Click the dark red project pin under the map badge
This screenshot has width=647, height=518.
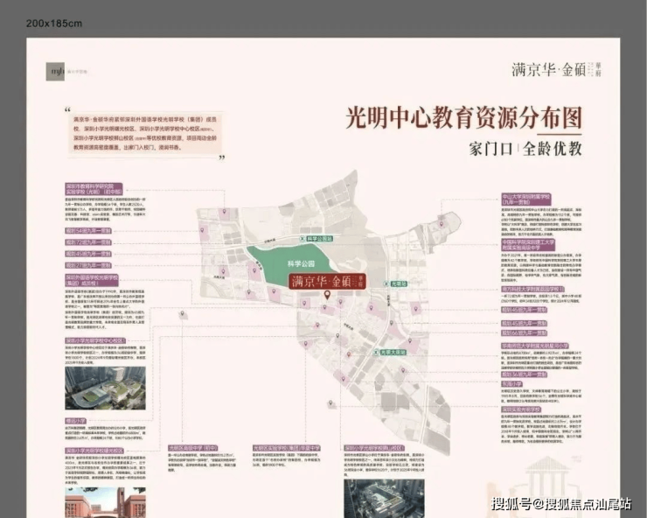click(327, 295)
